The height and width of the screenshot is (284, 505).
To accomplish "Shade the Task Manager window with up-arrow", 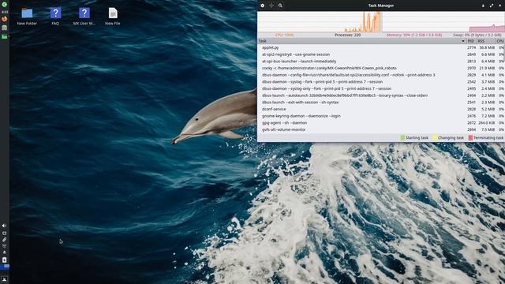I will pyautogui.click(x=483, y=6).
